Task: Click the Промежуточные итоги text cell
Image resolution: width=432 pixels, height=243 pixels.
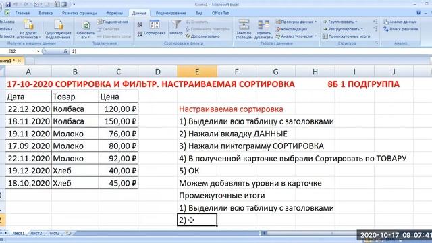Action: [222, 195]
